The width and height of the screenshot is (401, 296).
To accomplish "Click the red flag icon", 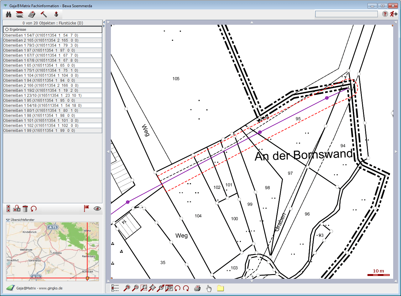I will (x=86, y=209).
